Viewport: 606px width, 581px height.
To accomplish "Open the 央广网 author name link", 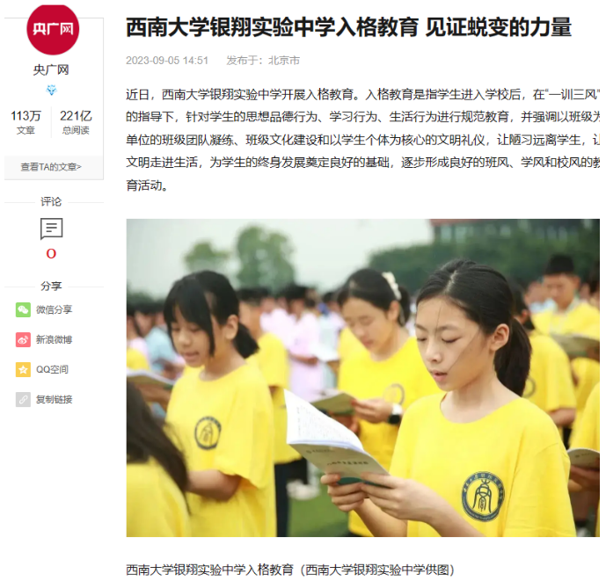I will 51,70.
